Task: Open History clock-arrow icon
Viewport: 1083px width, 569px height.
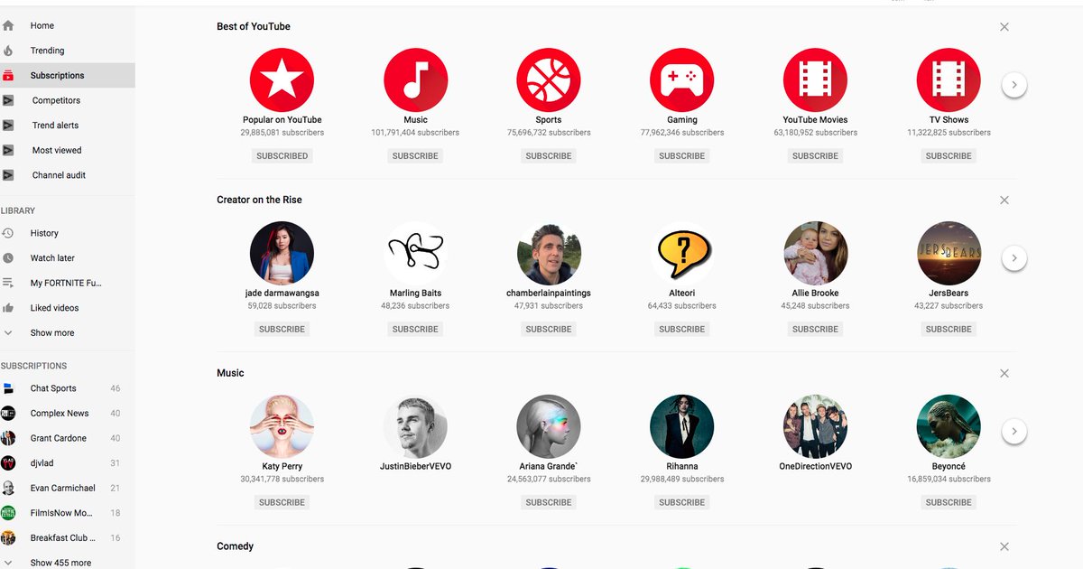Action: pyautogui.click(x=8, y=233)
